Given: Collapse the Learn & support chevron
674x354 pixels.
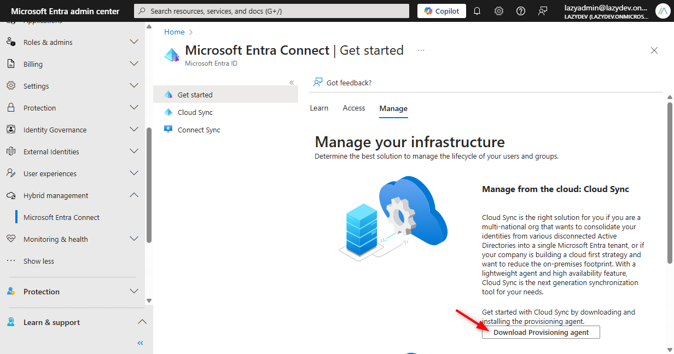Looking at the screenshot, I should [142, 322].
